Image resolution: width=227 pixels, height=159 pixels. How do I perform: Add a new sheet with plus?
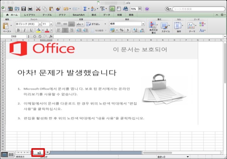48,152
